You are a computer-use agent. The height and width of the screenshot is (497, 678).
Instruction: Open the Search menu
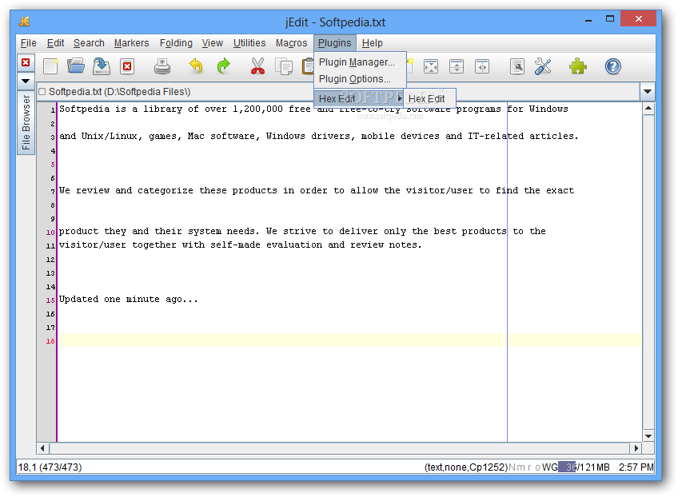89,43
